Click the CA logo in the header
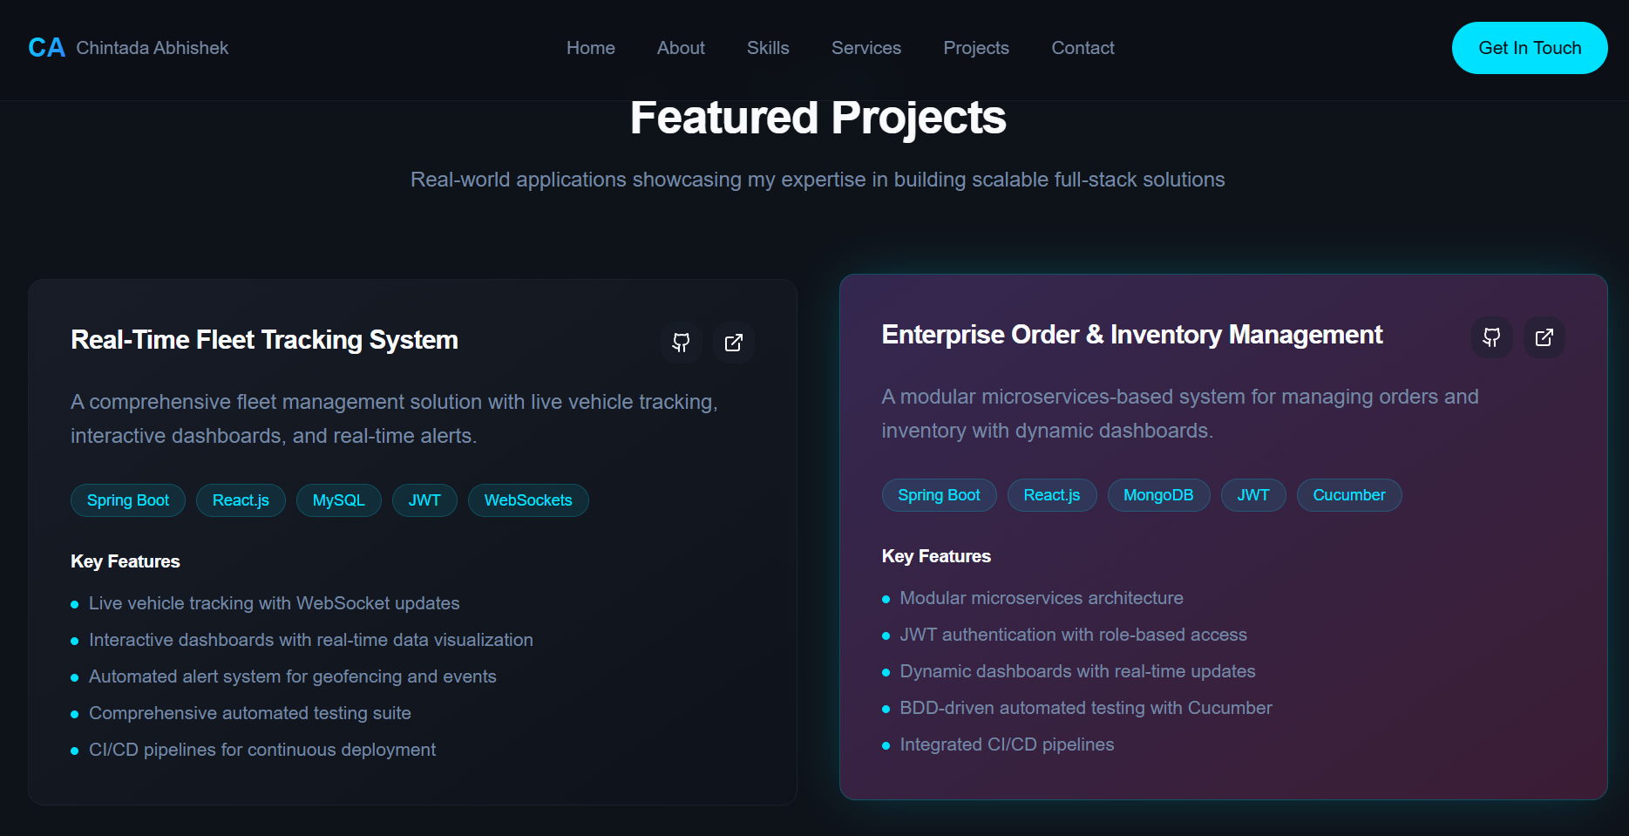The width and height of the screenshot is (1629, 836). tap(46, 48)
